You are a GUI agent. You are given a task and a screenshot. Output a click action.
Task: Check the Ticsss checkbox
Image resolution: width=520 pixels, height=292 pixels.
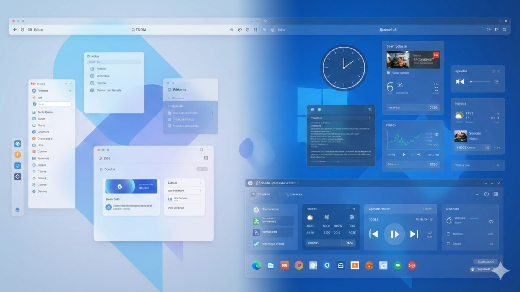point(448,244)
